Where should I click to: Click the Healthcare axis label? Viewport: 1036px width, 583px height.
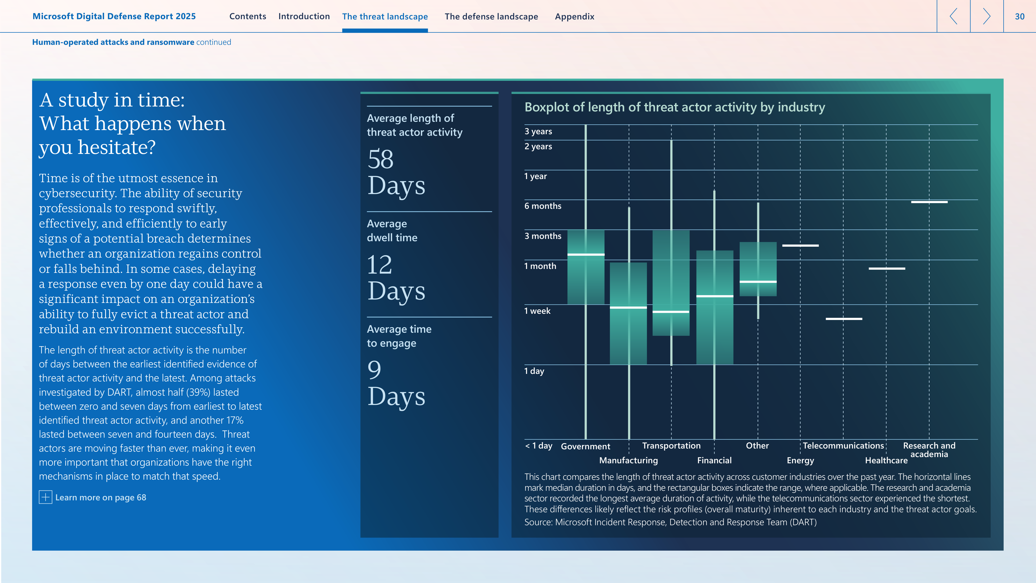pos(886,460)
